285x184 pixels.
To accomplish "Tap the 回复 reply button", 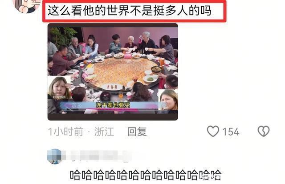I will (x=137, y=132).
